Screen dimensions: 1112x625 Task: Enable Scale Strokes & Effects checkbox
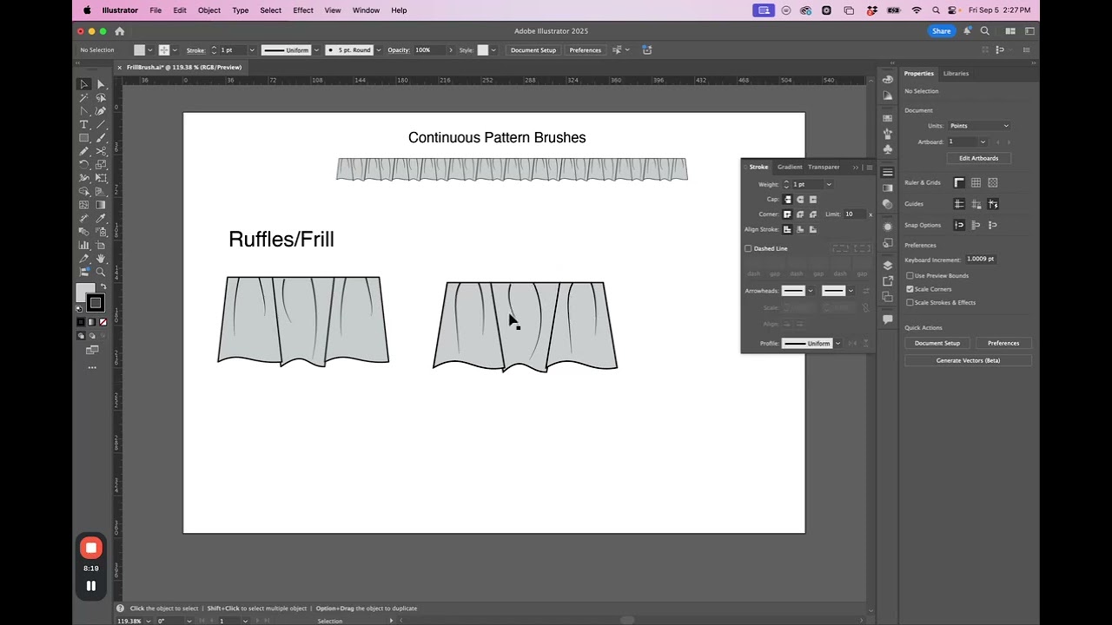pyautogui.click(x=910, y=303)
